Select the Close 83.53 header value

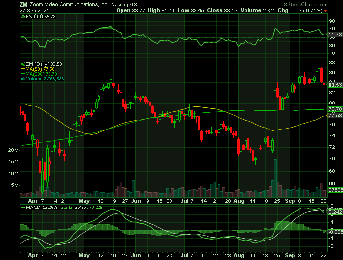pyautogui.click(x=222, y=10)
